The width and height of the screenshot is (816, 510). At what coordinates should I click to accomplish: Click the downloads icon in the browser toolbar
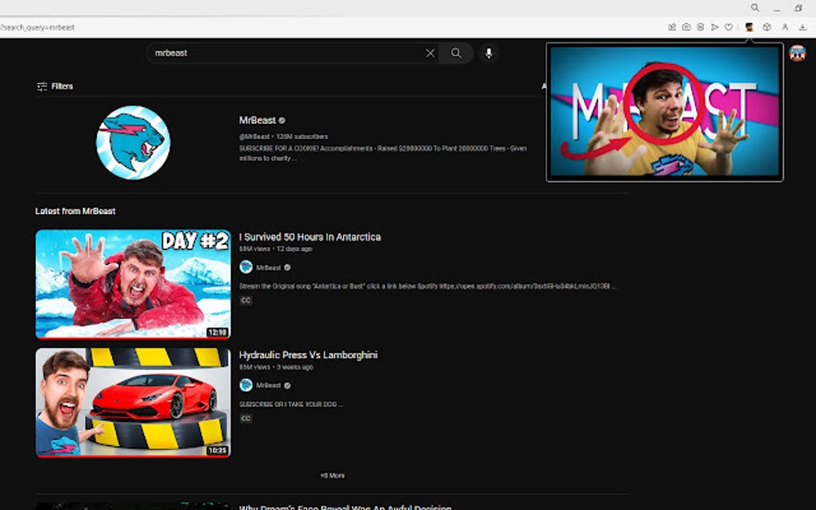(x=802, y=26)
